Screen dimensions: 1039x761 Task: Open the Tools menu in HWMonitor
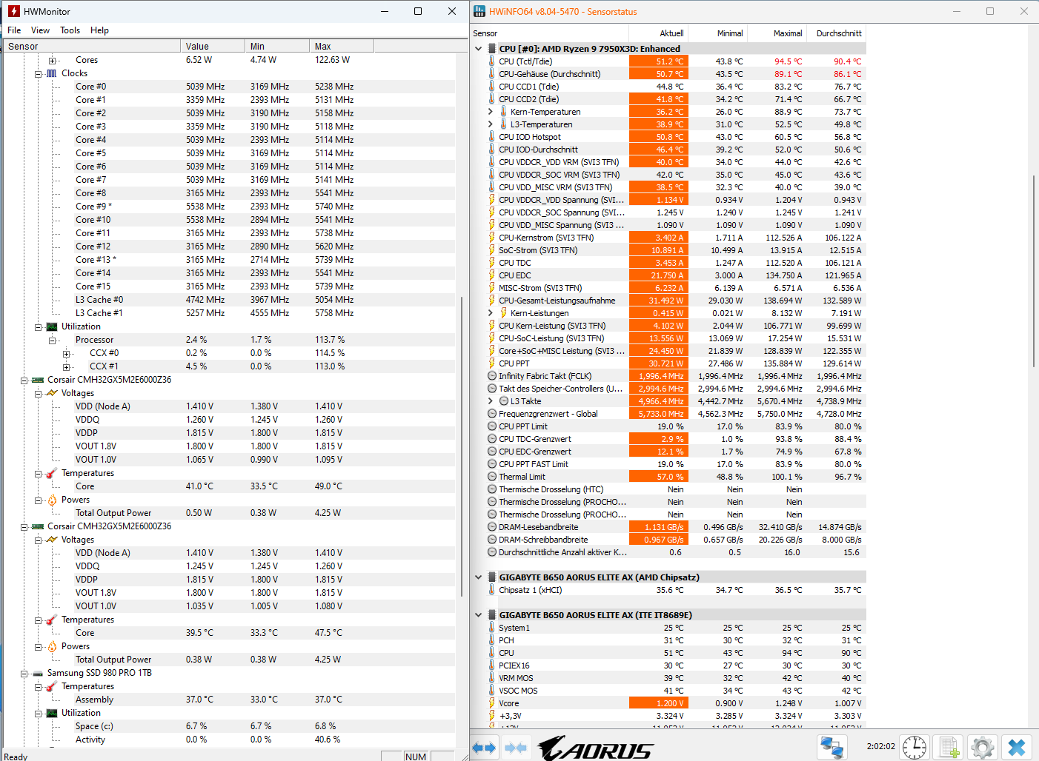70,30
